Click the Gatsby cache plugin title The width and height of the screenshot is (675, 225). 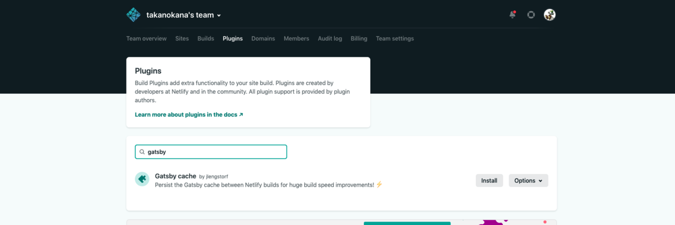click(175, 176)
